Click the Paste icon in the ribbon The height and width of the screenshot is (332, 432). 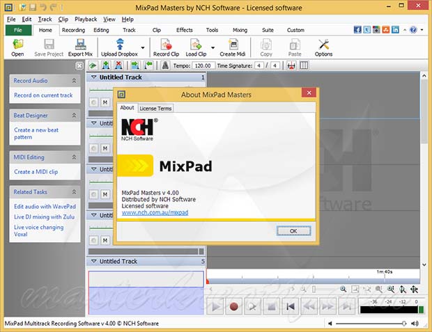point(295,45)
